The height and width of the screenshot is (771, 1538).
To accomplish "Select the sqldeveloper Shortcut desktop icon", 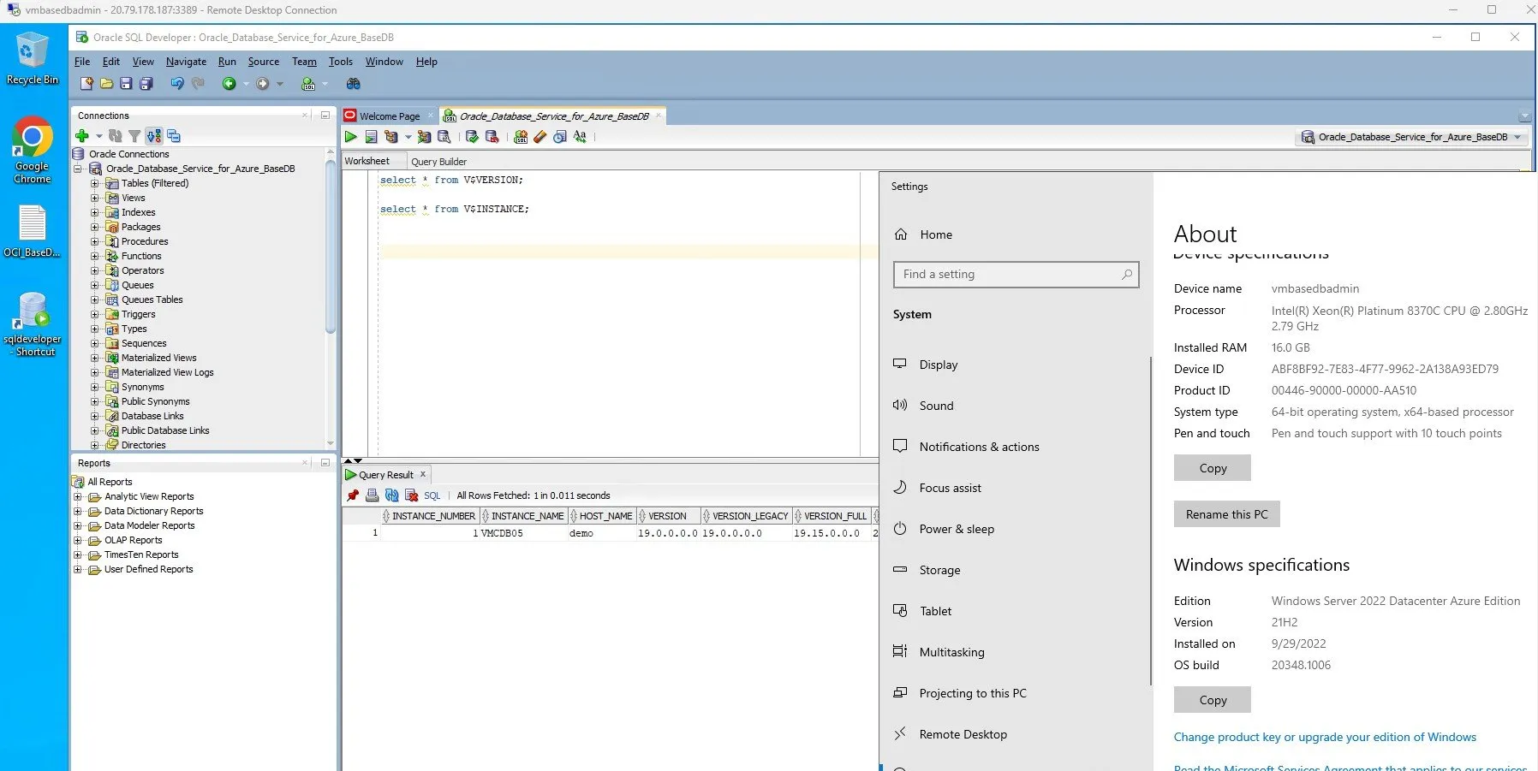I will click(32, 324).
